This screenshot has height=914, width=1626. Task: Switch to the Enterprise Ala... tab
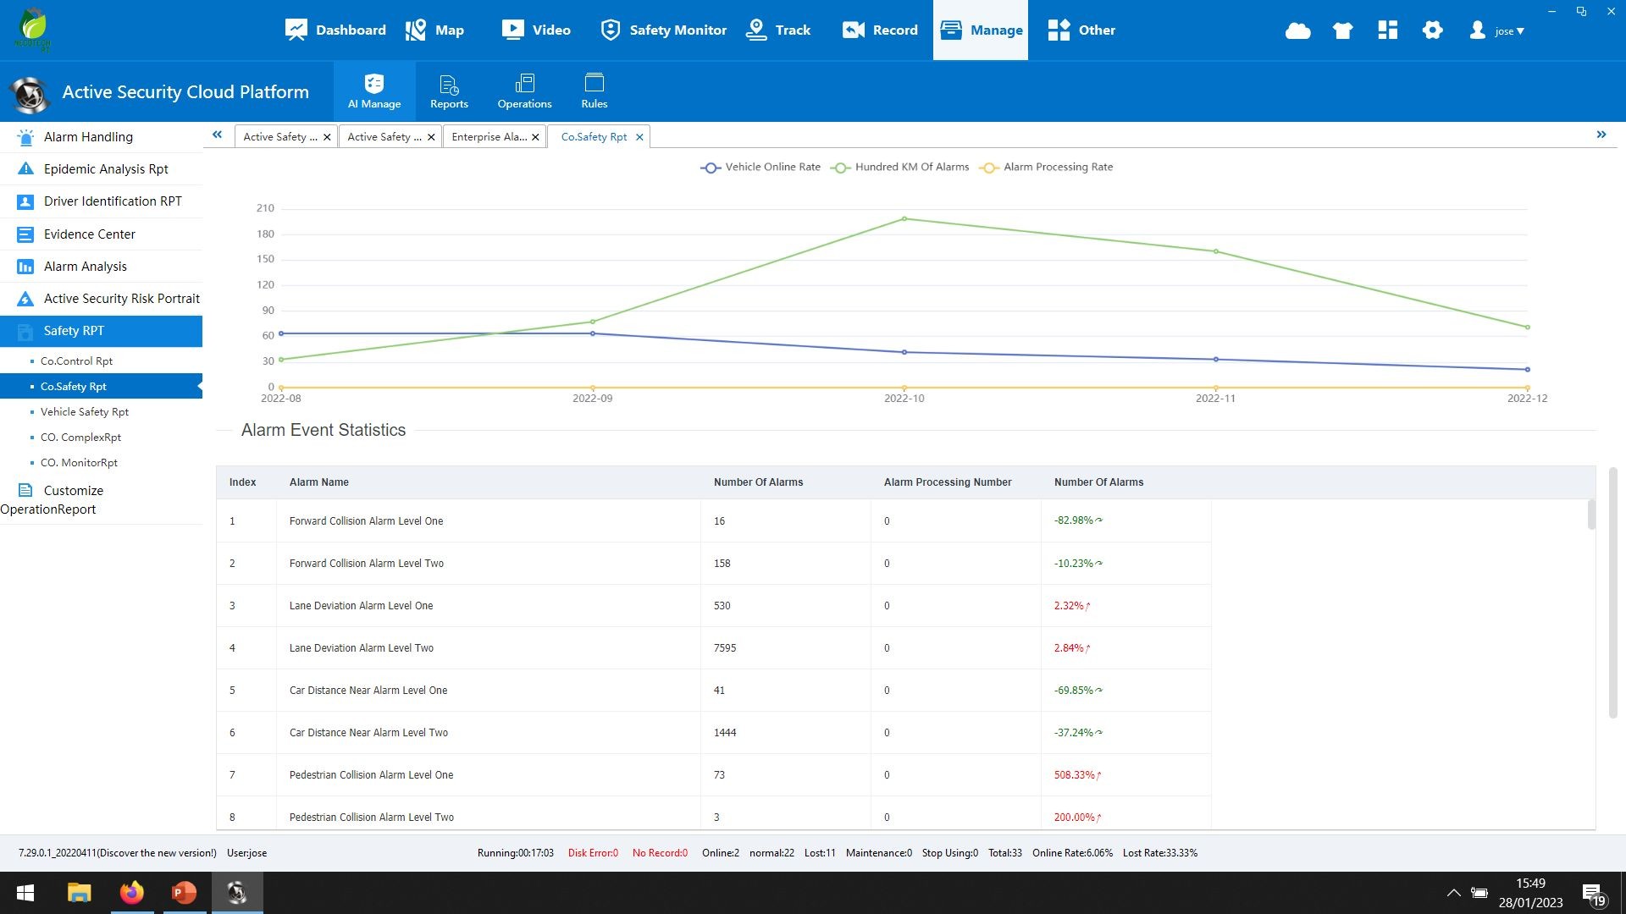(x=489, y=136)
